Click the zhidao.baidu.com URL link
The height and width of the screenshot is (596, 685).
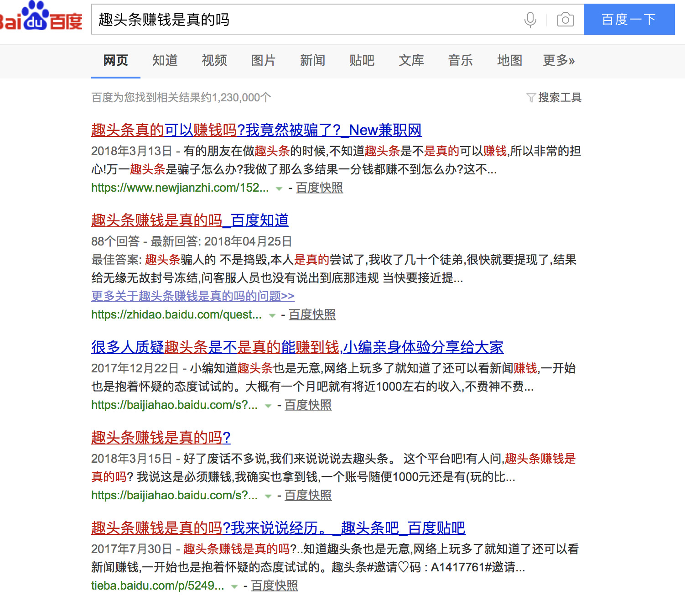176,314
